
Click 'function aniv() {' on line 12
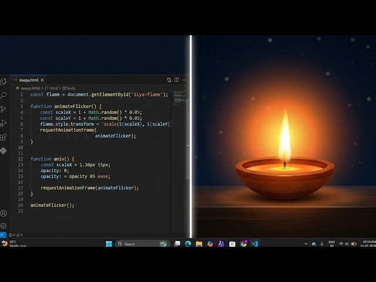click(x=52, y=159)
